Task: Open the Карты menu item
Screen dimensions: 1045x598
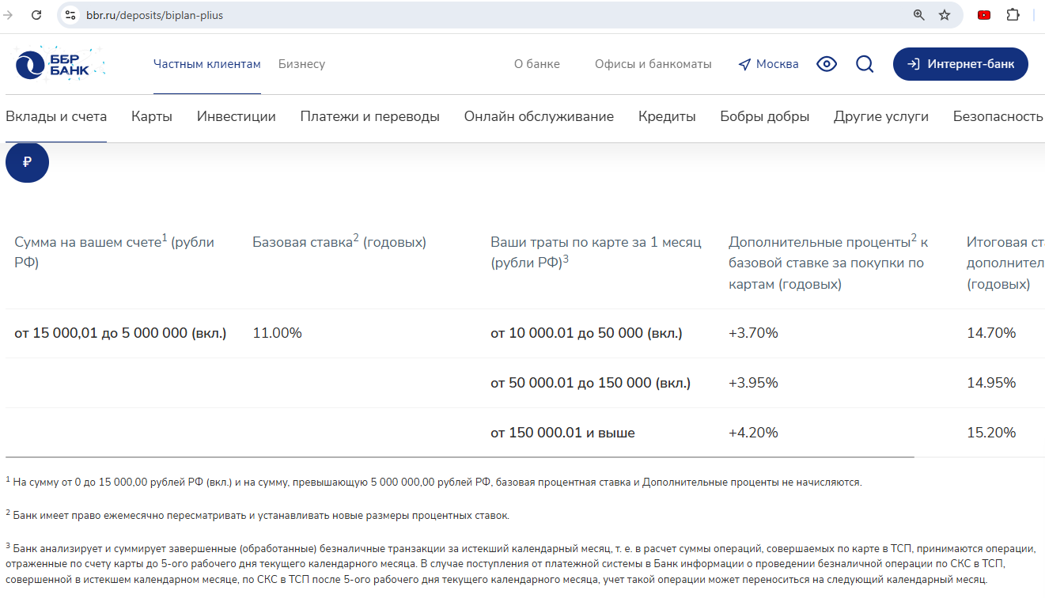Action: point(152,116)
